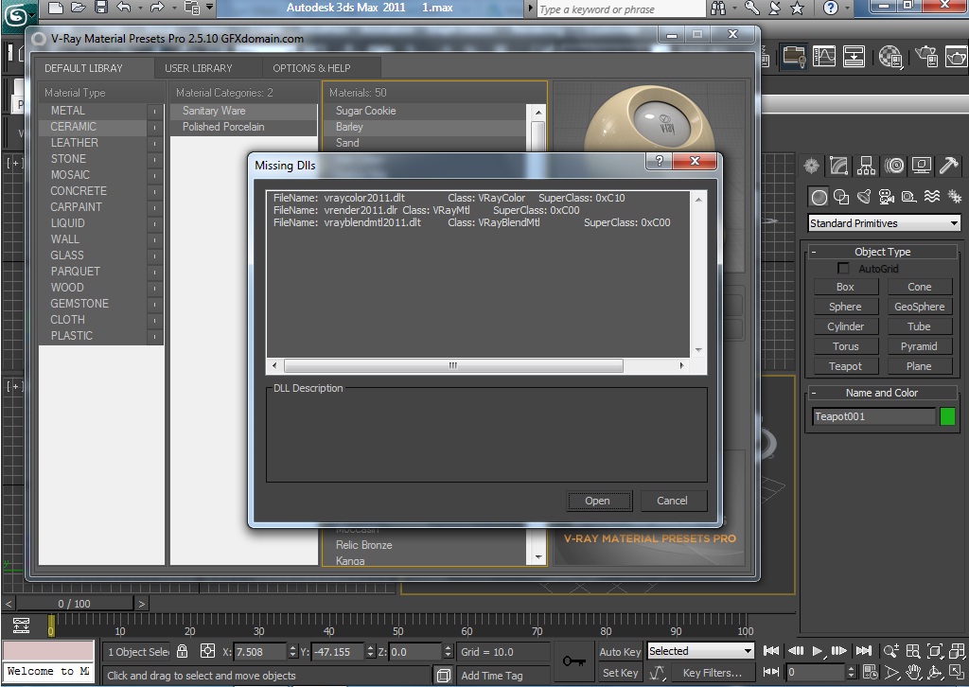Switch to the Utilities hammer tab
This screenshot has width=969, height=687.
(948, 166)
